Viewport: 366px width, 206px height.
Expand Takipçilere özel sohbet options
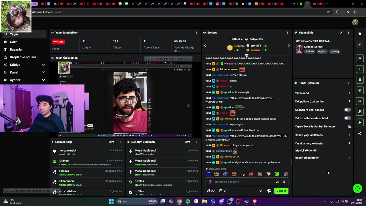click(x=349, y=101)
